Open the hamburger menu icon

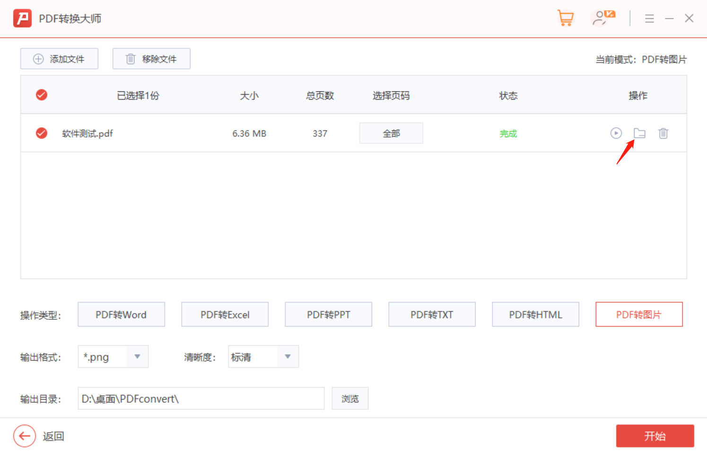pyautogui.click(x=649, y=18)
